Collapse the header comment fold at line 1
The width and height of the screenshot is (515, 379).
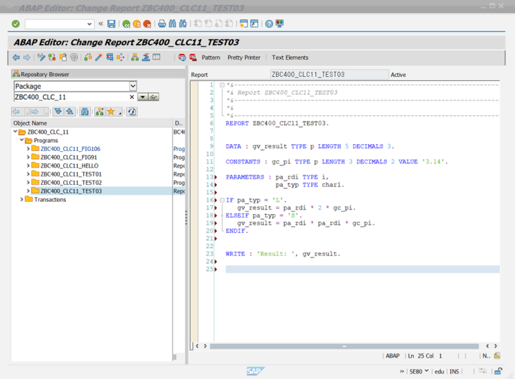coord(222,85)
